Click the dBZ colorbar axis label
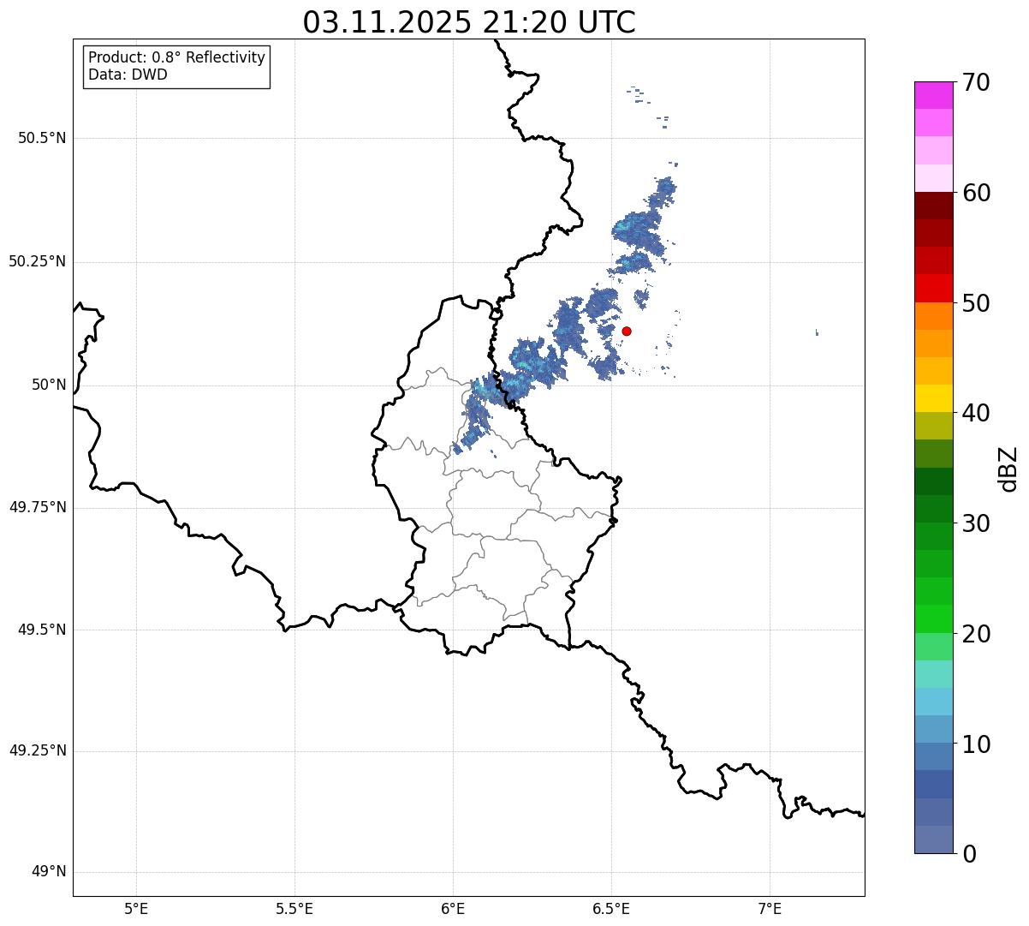 click(1008, 469)
